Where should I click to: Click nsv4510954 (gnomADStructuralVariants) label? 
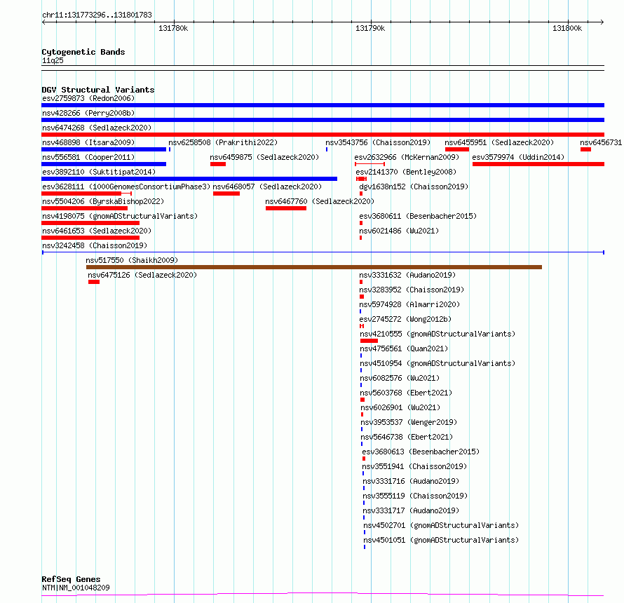coord(438,363)
